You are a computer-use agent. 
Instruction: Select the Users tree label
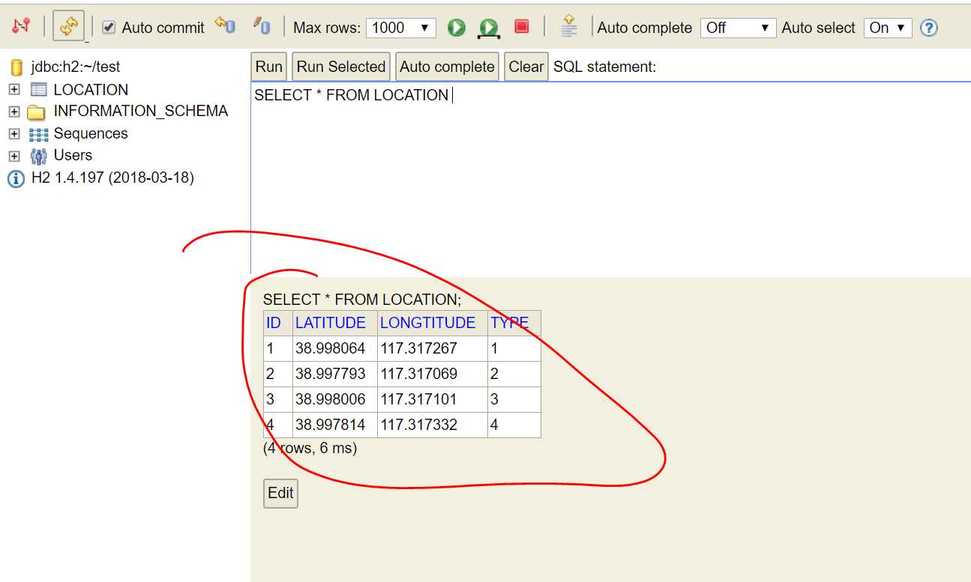[73, 155]
